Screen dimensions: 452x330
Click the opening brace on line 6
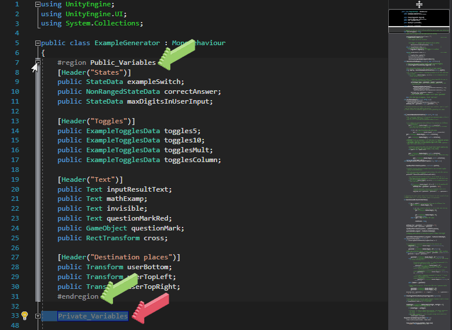pyautogui.click(x=43, y=53)
